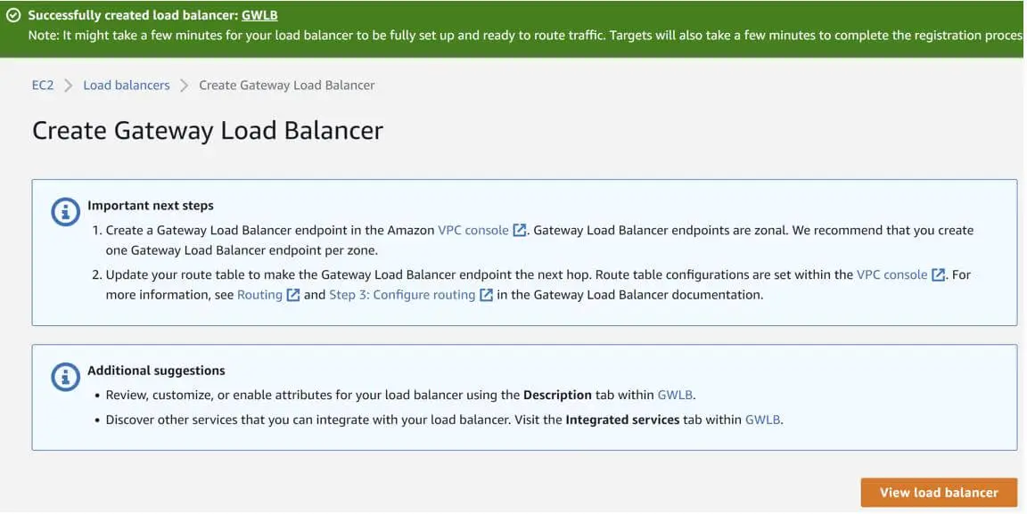Click external link icon next to Routing
The width and height of the screenshot is (1027, 514).
tap(293, 295)
